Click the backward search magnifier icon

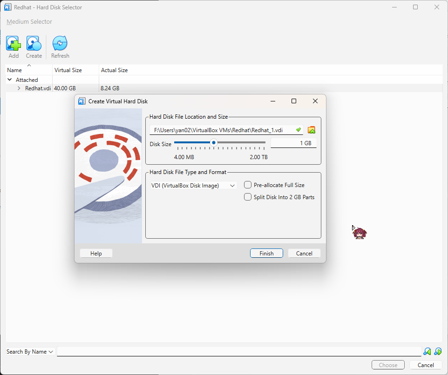427,351
